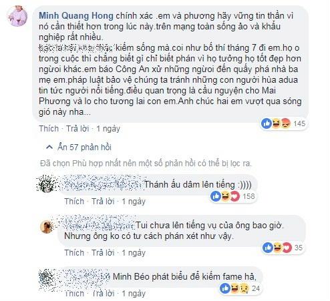
Task: Click the Minh Quang Hong name link
Action: (76, 16)
